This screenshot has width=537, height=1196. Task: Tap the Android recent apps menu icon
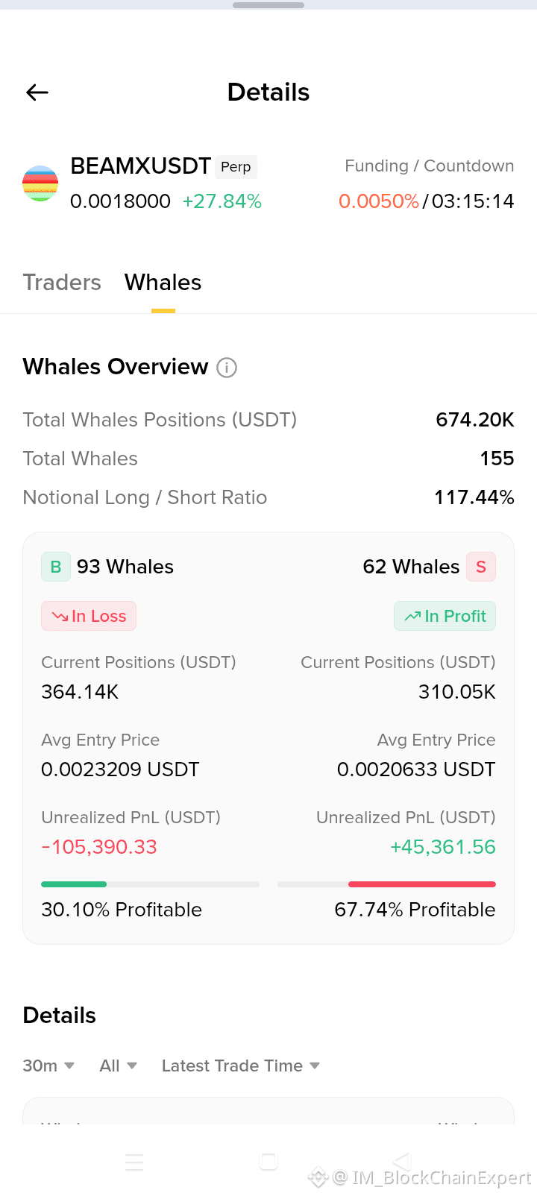point(134,1162)
